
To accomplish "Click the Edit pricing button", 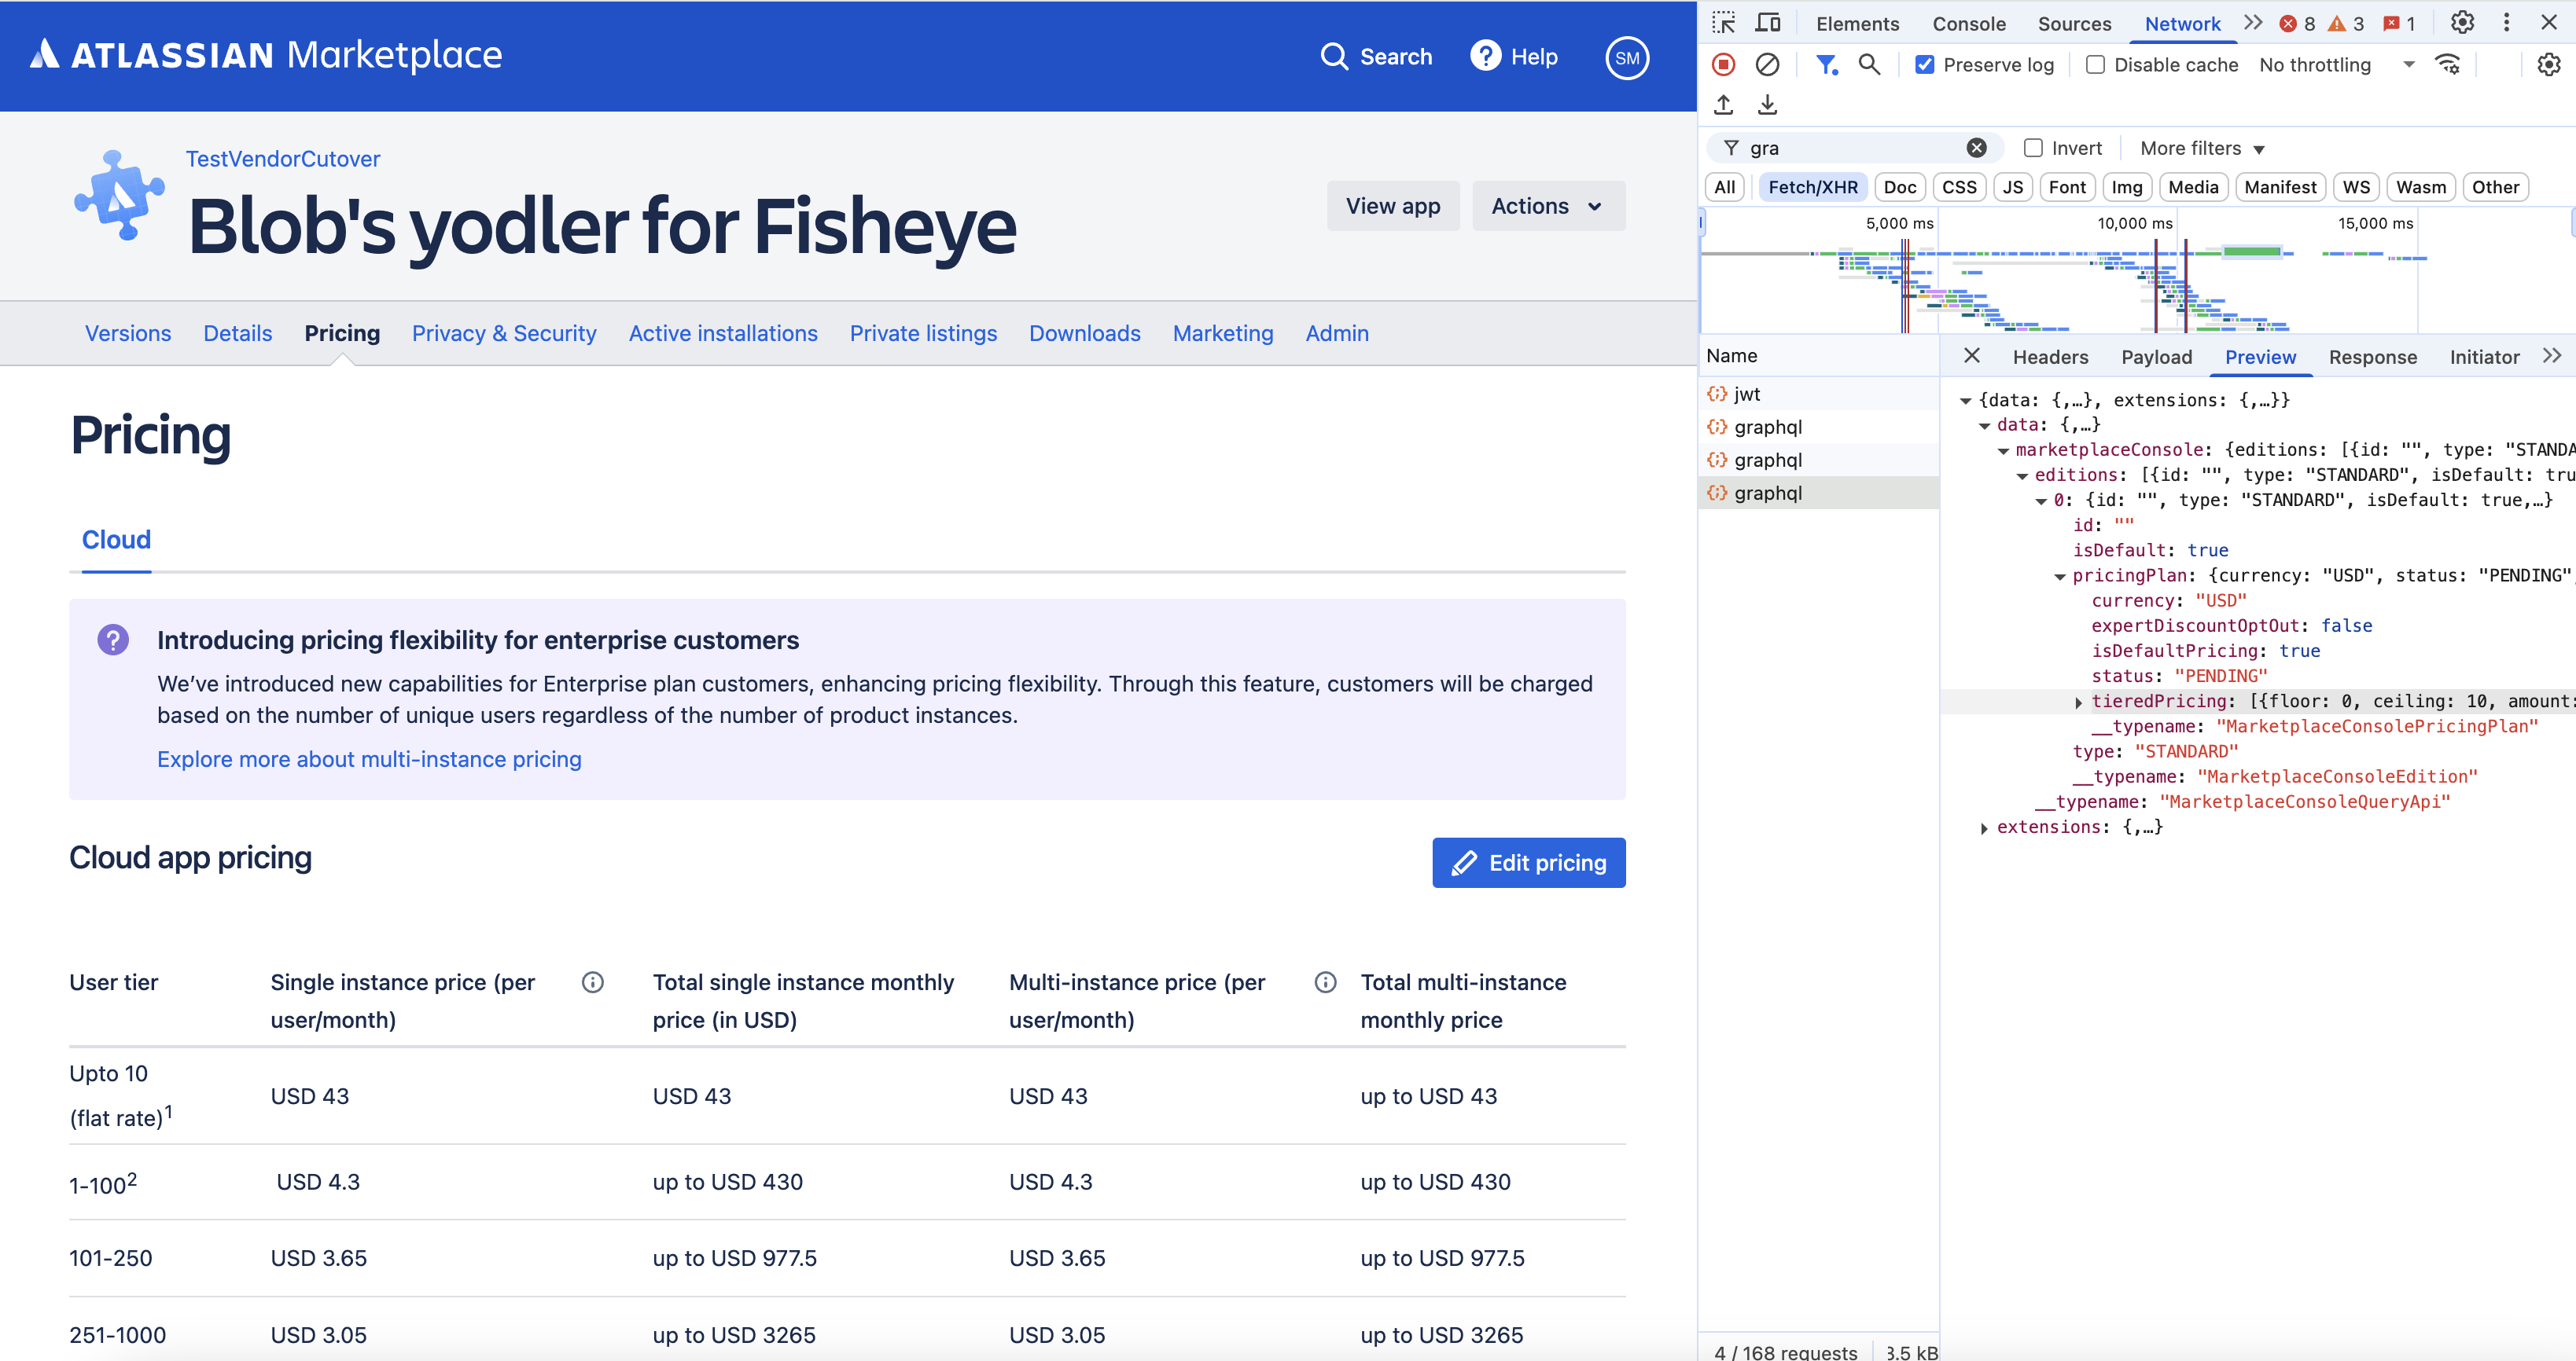I will coord(1528,862).
